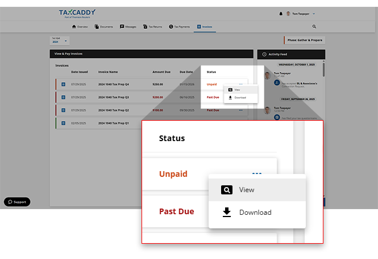Select '2024 1040 Tax Prep Q2' invoice name
Image resolution: width=378 pixels, height=259 pixels.
coord(114,111)
